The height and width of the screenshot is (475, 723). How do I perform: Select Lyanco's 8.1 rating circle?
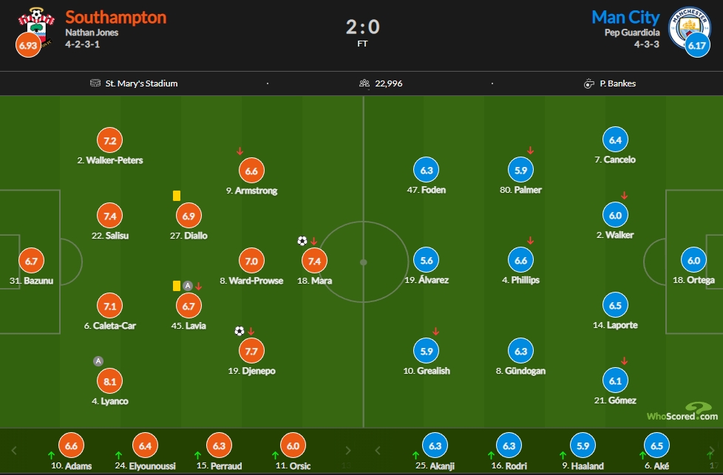[109, 381]
